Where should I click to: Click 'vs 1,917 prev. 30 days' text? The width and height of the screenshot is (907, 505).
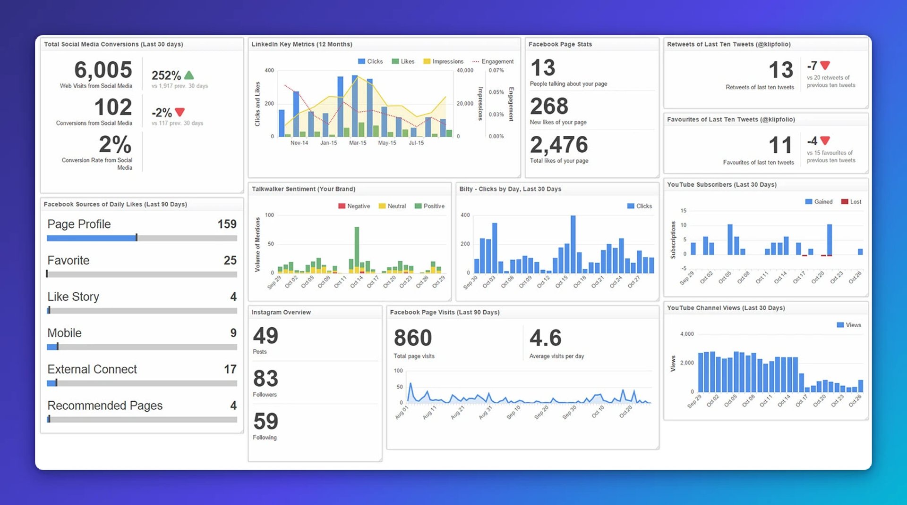point(180,86)
